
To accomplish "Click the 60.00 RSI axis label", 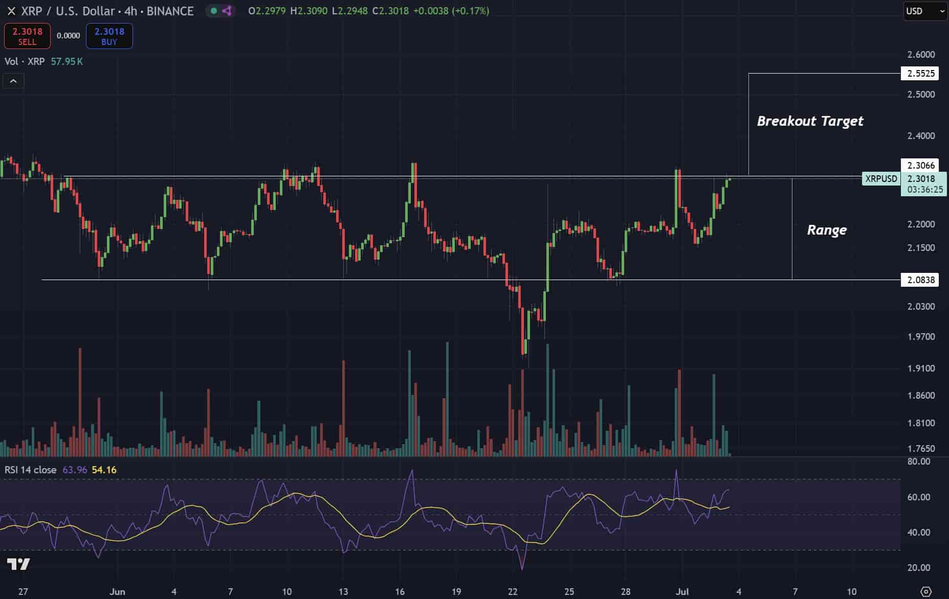I will 918,497.
